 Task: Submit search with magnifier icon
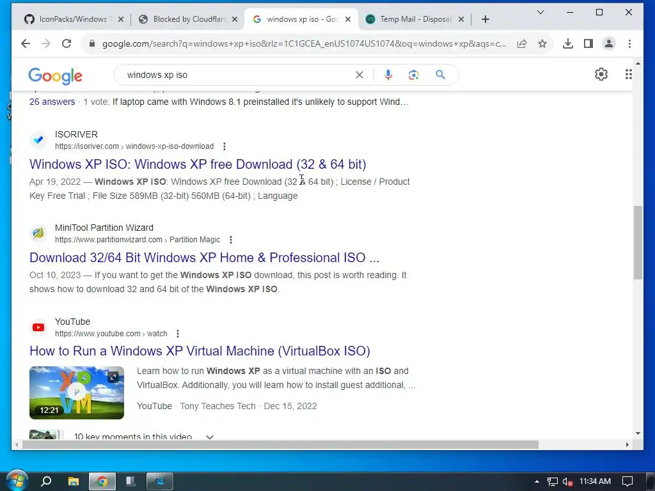(x=440, y=75)
